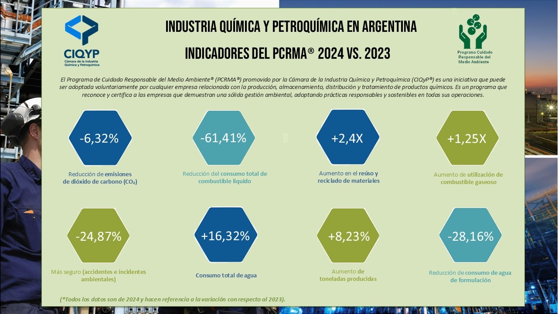Click 'Aumento de utilización de combustible gaseoso' caption
The height and width of the screenshot is (314, 558).
click(468, 178)
